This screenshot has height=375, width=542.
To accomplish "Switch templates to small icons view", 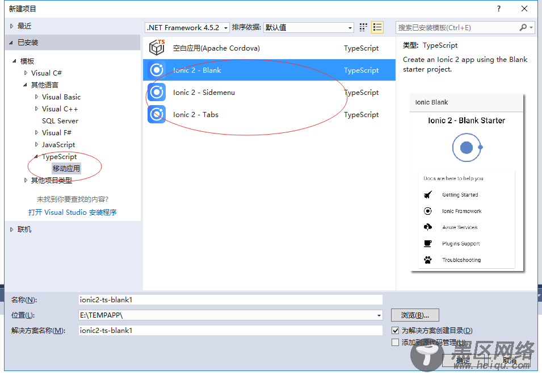I will 363,27.
